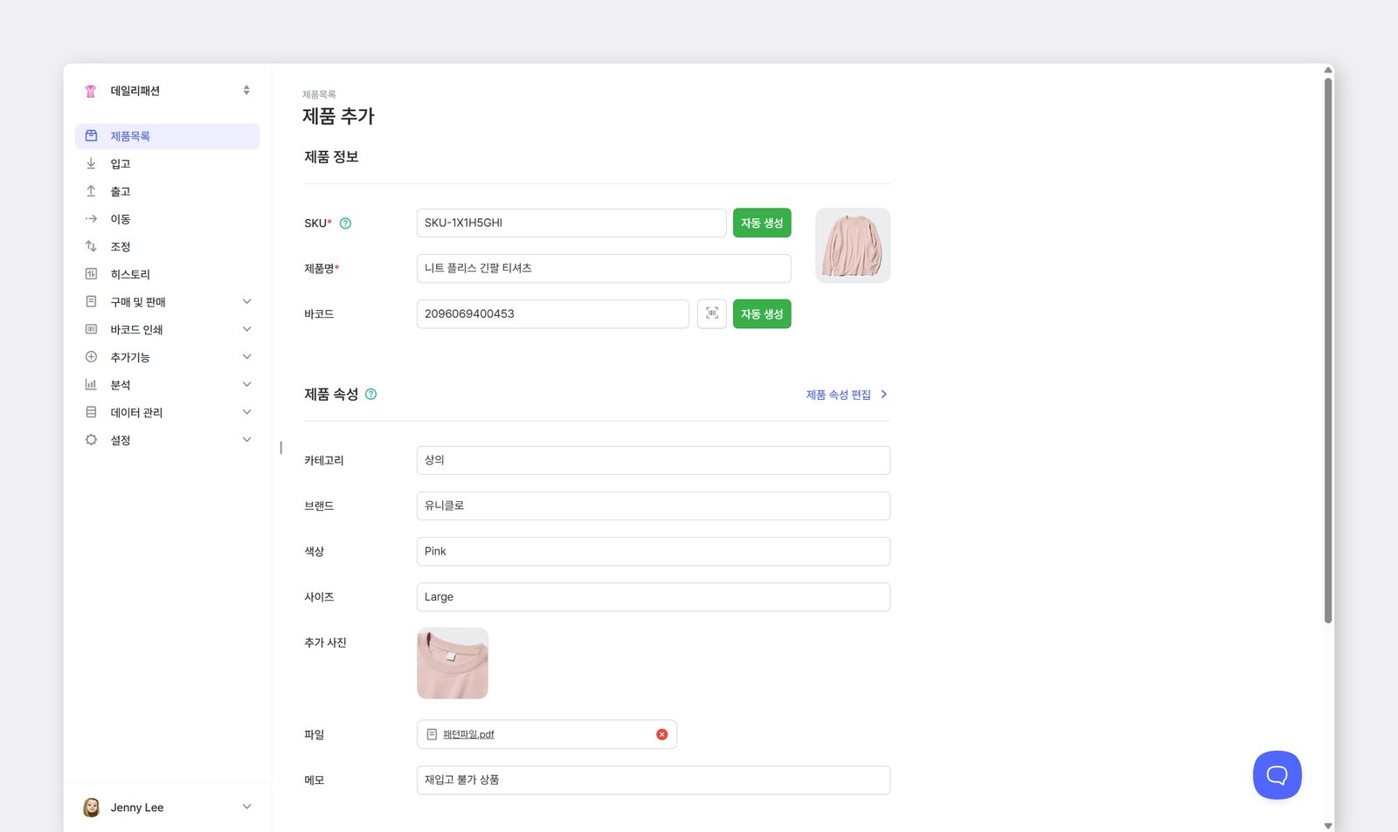Viewport: 1398px width, 832px height.
Task: Click the sidebar collapse handle
Action: pyautogui.click(x=280, y=448)
